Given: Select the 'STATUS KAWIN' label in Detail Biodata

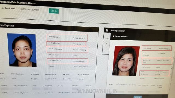Looking at the screenshot, I should point(146,67).
